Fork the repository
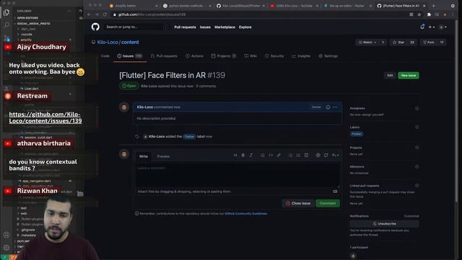462x260 pixels. coord(429,43)
